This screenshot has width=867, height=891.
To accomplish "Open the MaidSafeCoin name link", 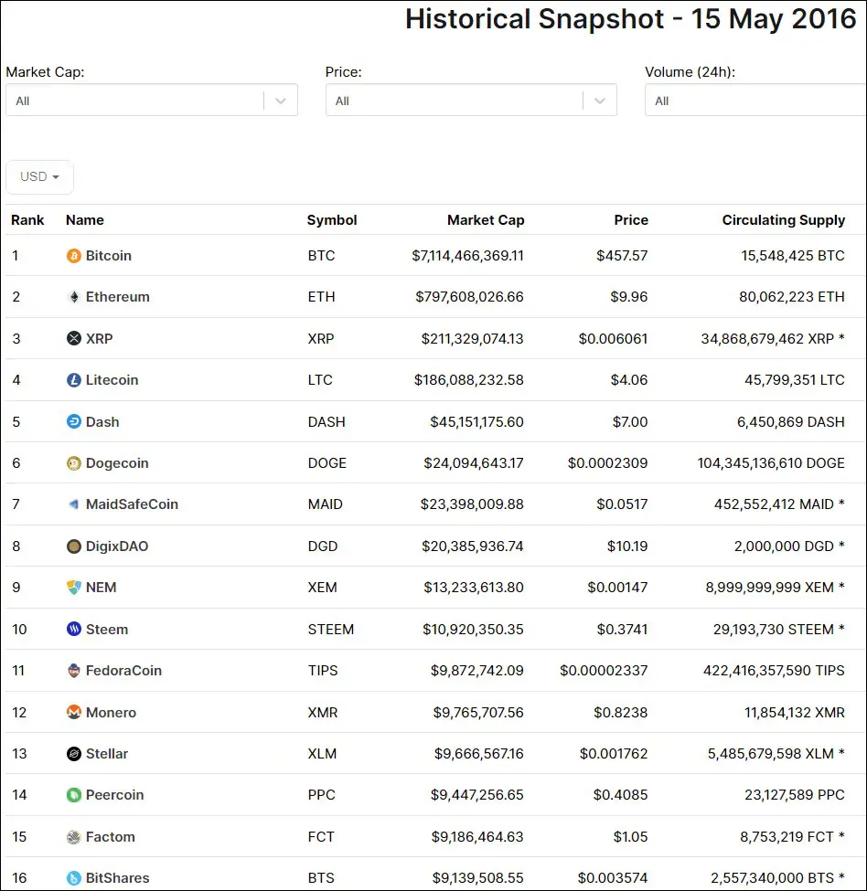I will pos(132,504).
